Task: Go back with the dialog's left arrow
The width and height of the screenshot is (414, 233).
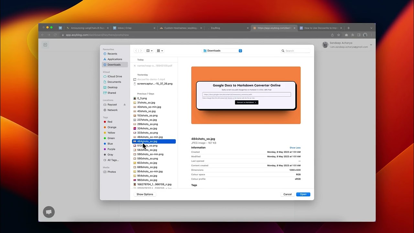Action: 136,51
